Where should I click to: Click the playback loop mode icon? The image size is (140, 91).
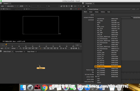21,48
